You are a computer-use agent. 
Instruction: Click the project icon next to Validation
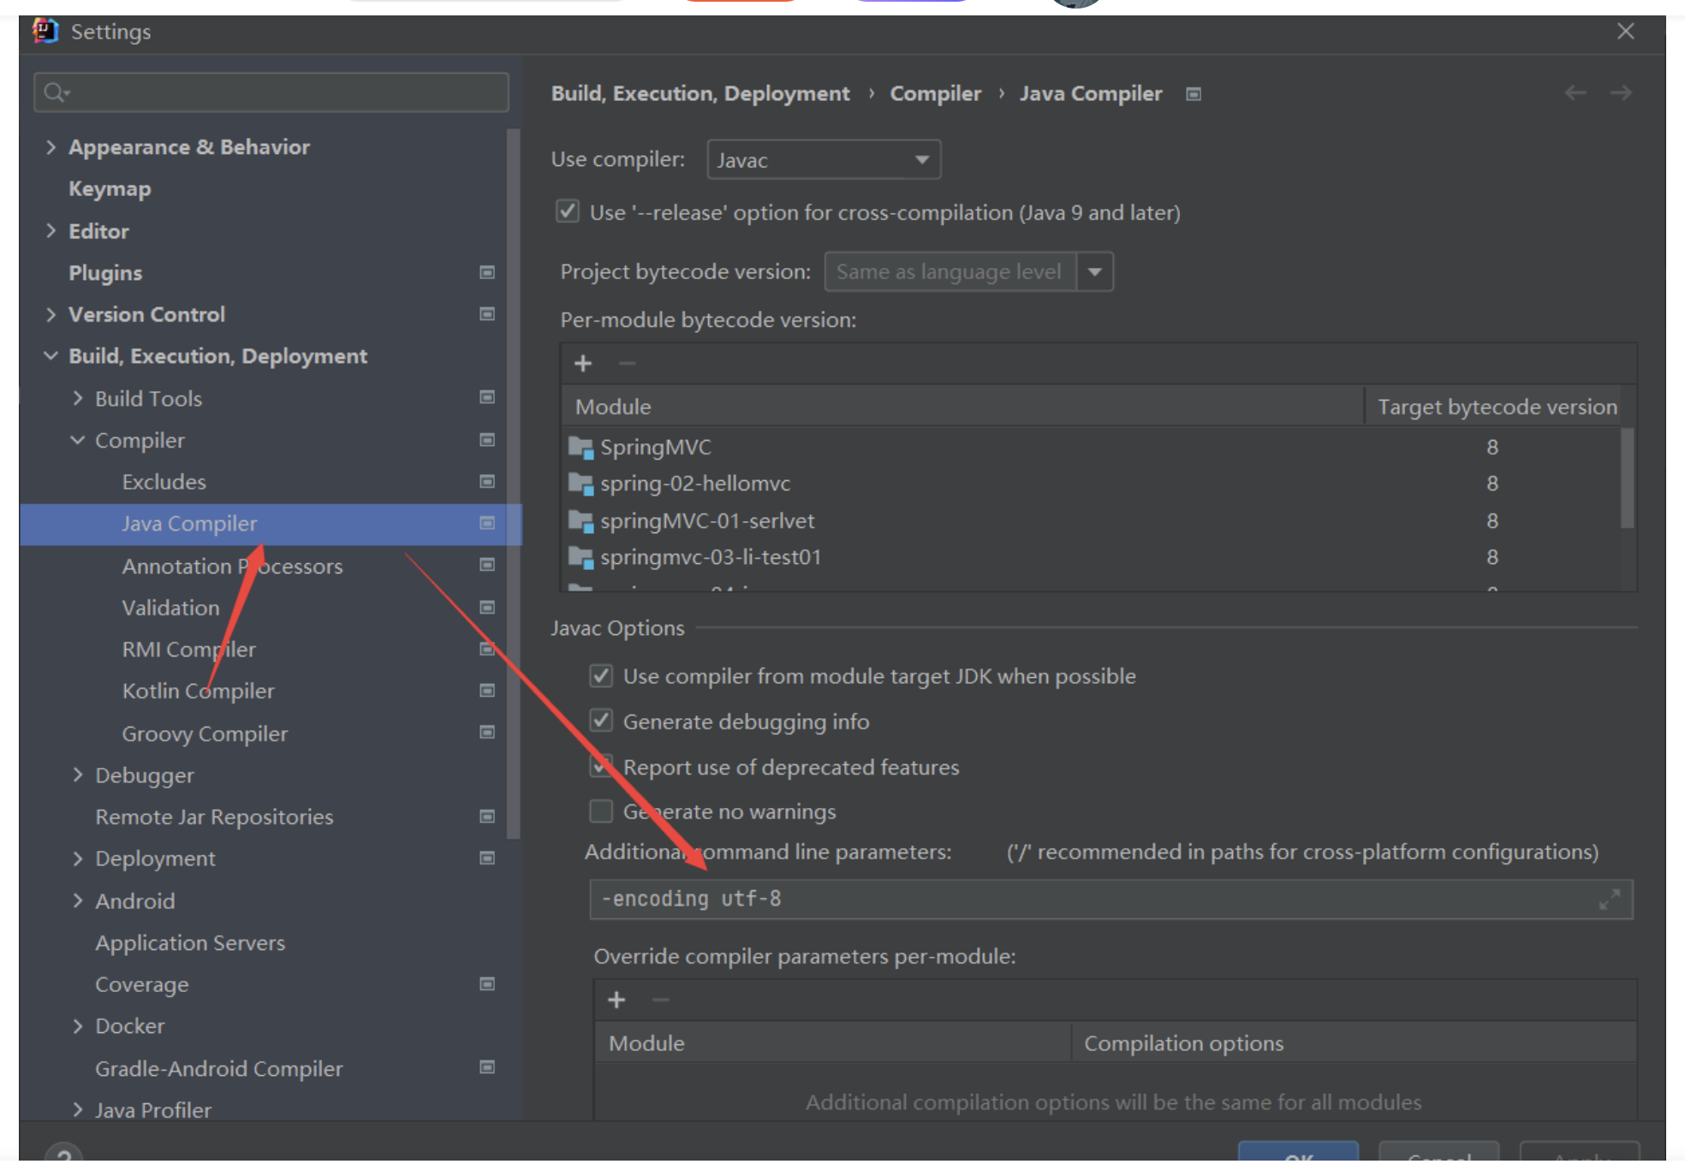[487, 608]
